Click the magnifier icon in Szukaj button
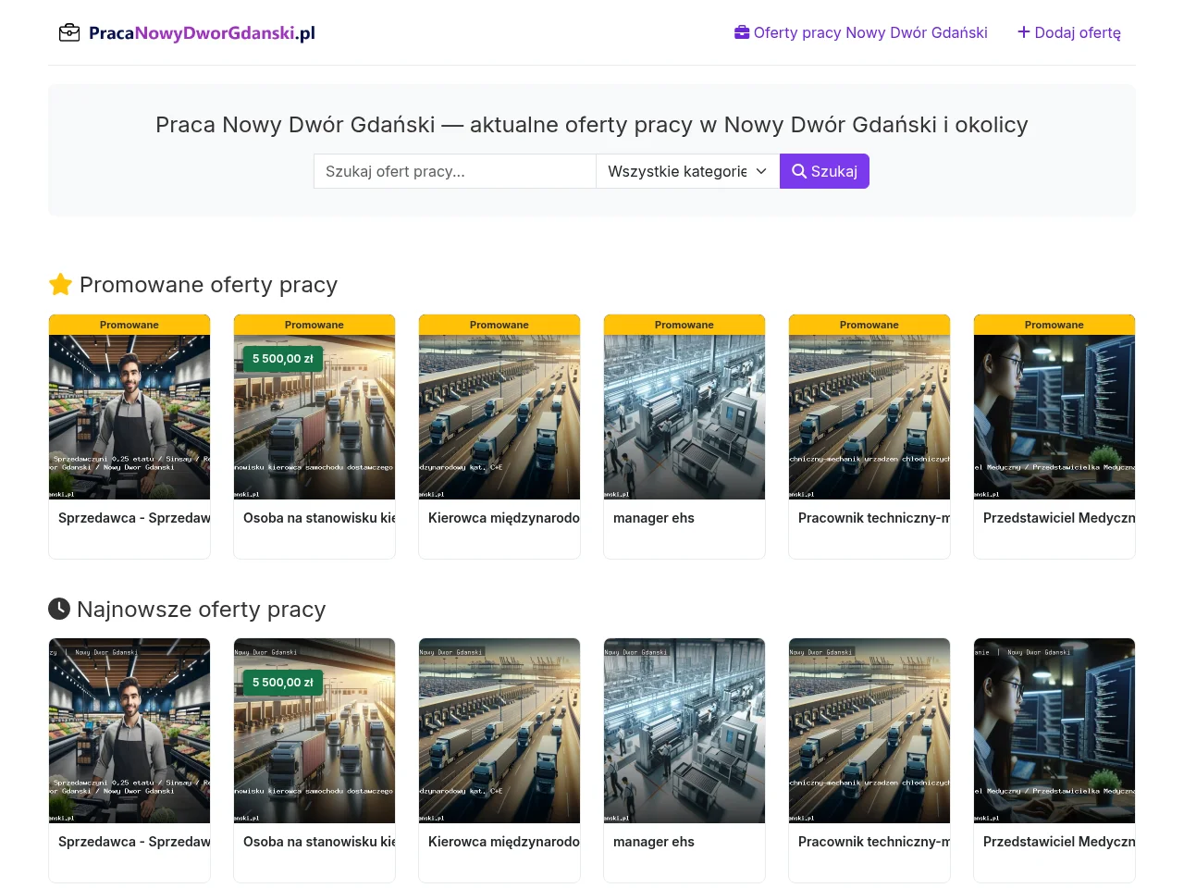1184x888 pixels. [799, 171]
